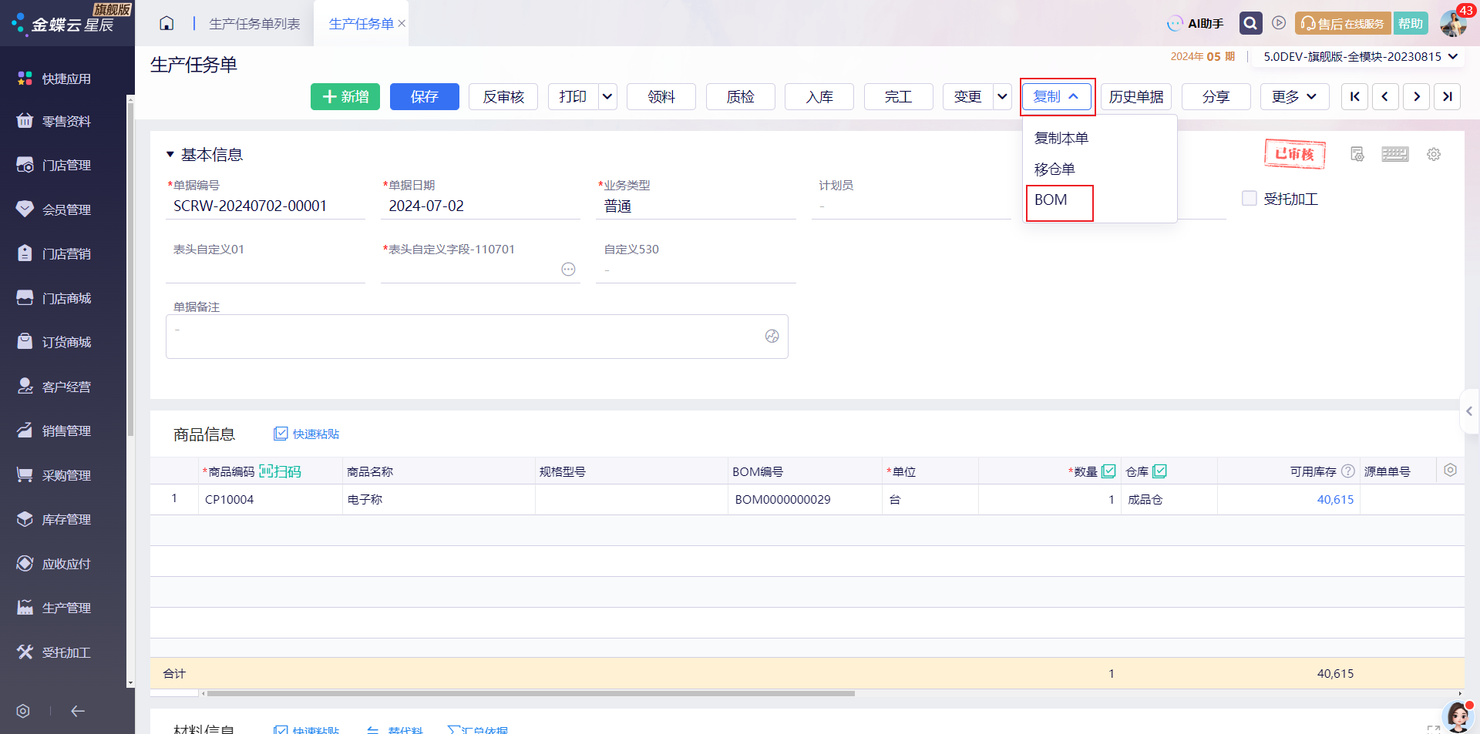Click the 质检 button

pos(740,96)
